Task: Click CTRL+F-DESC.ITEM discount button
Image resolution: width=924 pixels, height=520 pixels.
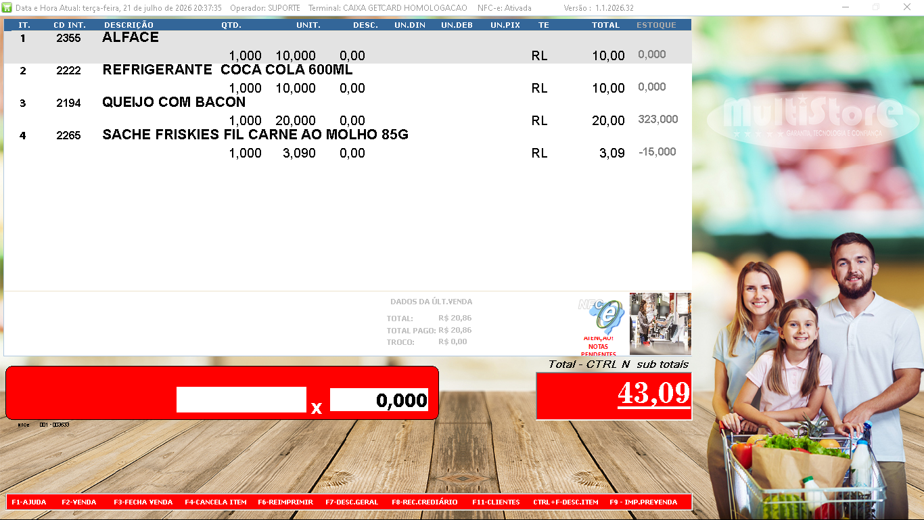Action: 565,502
